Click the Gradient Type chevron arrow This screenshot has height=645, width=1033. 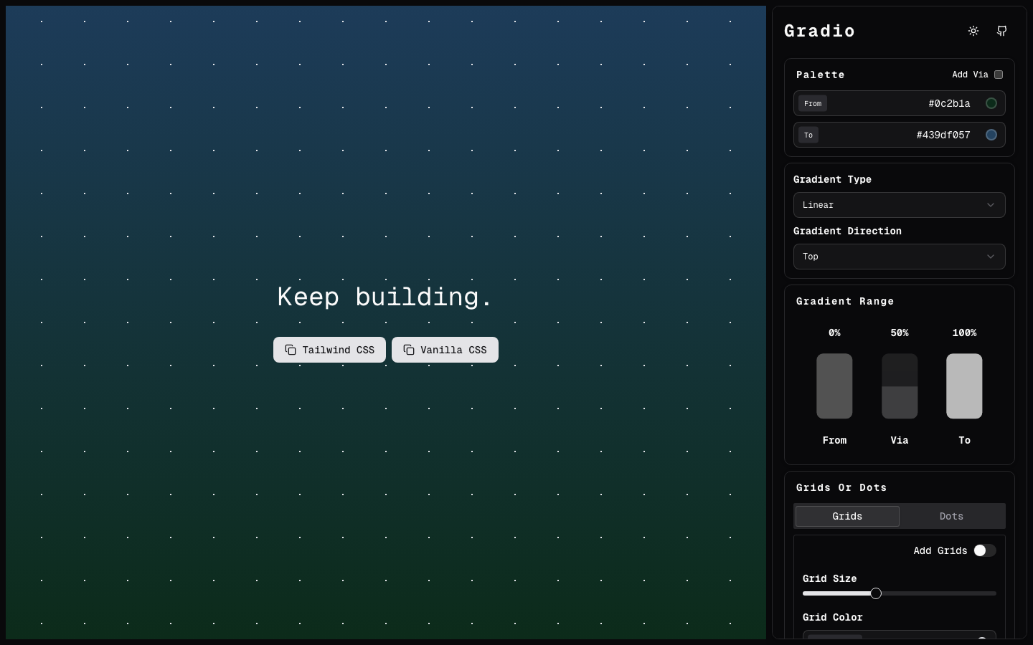[x=991, y=205]
